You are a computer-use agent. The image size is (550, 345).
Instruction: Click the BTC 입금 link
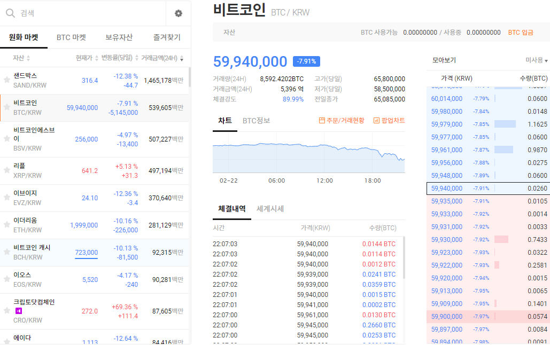point(521,33)
